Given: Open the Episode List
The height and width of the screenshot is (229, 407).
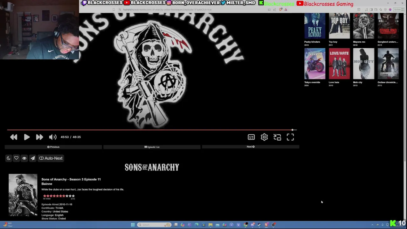Looking at the screenshot, I should (152, 147).
